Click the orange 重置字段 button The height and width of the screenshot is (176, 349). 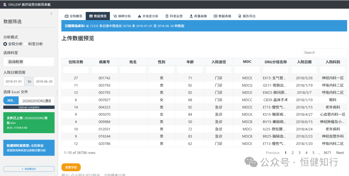[x=71, y=167]
